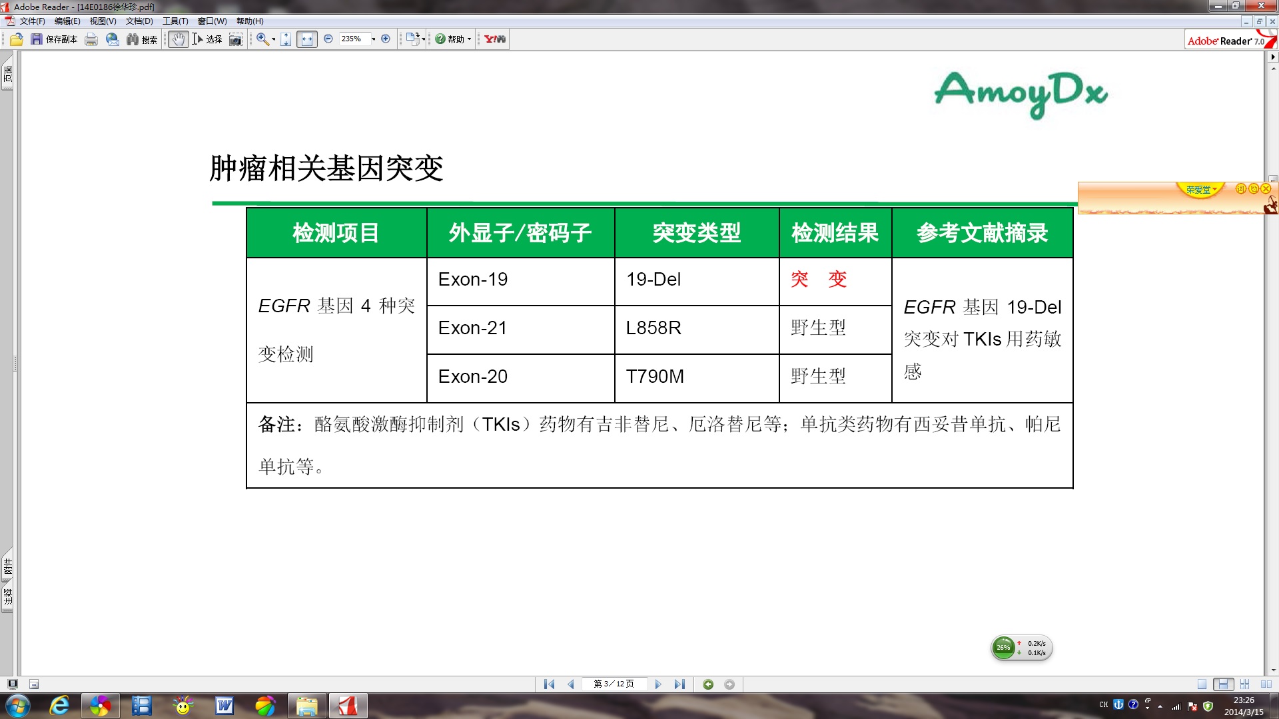Go to next page arrow

point(658,684)
